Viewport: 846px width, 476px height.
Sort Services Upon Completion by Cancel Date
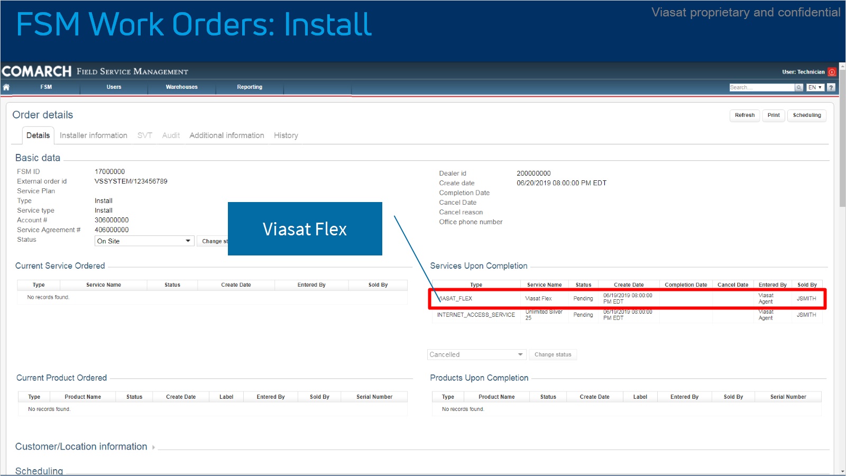pos(733,285)
